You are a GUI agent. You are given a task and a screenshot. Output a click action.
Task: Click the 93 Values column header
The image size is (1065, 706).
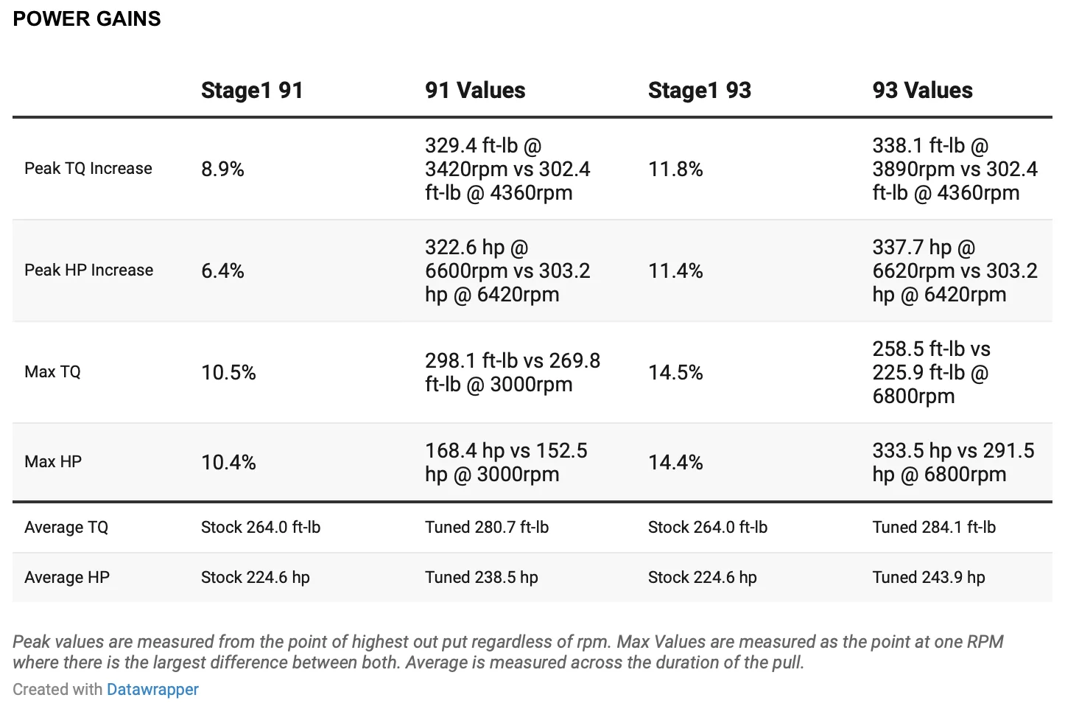[x=923, y=91]
